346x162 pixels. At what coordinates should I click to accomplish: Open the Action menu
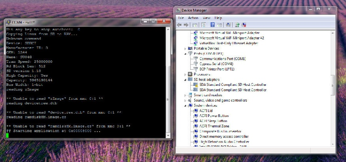pyautogui.click(x=193, y=18)
